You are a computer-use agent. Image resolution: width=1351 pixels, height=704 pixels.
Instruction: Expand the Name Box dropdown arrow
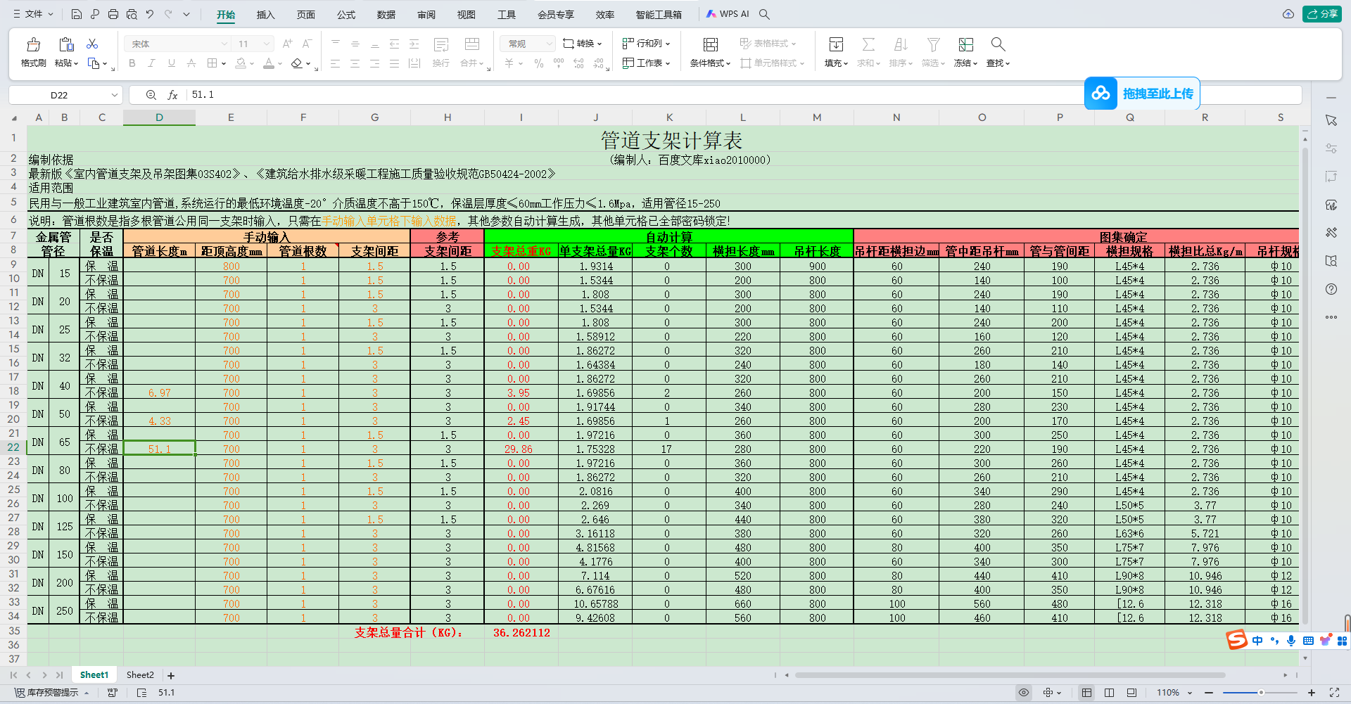(x=114, y=95)
